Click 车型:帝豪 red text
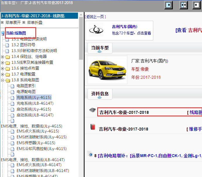 [x=140, y=69]
